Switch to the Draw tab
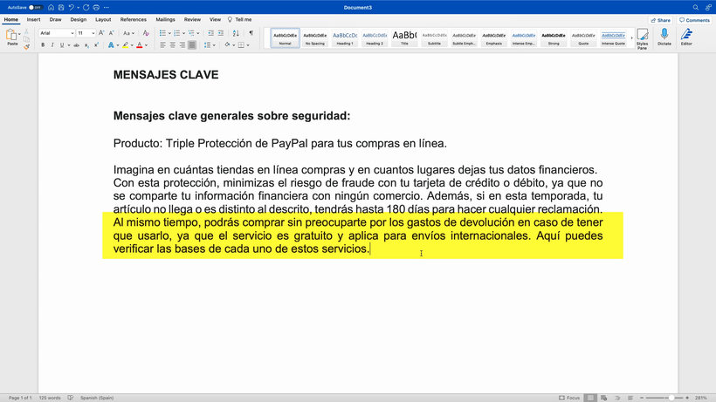Image resolution: width=716 pixels, height=402 pixels. [55, 19]
